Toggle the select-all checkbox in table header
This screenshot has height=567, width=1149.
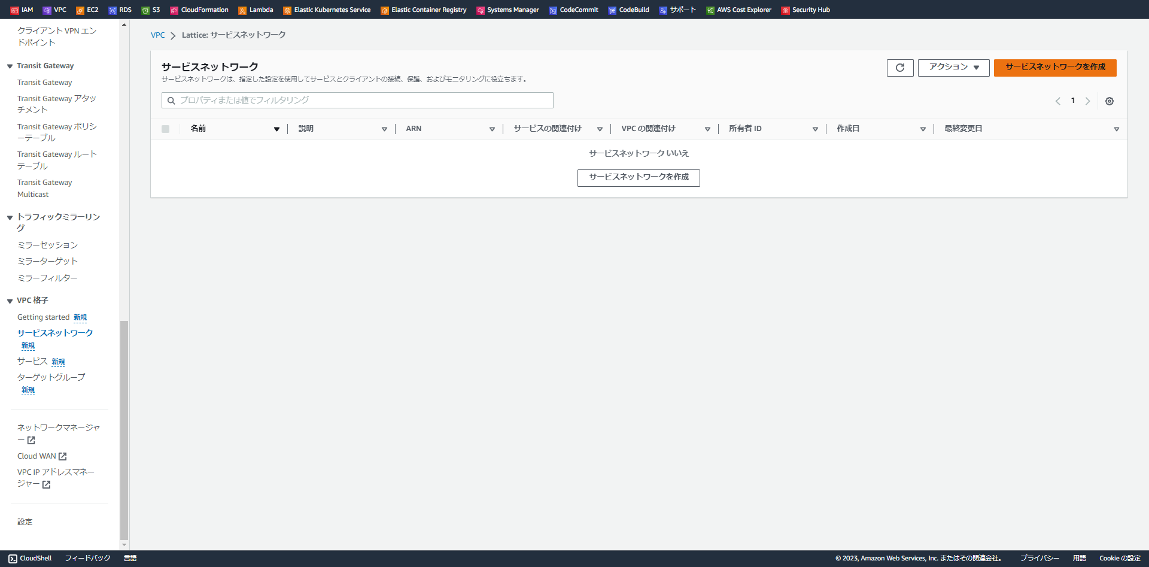pyautogui.click(x=166, y=129)
